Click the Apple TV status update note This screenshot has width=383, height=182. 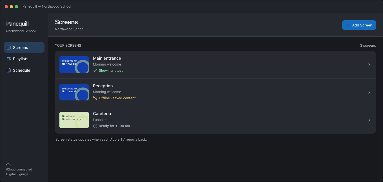(x=101, y=140)
